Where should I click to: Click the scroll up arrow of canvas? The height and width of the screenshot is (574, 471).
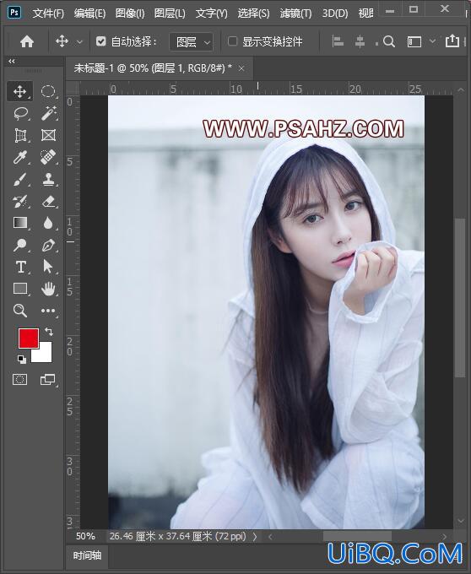(460, 89)
